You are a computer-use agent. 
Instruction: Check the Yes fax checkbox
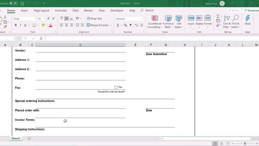(116, 87)
